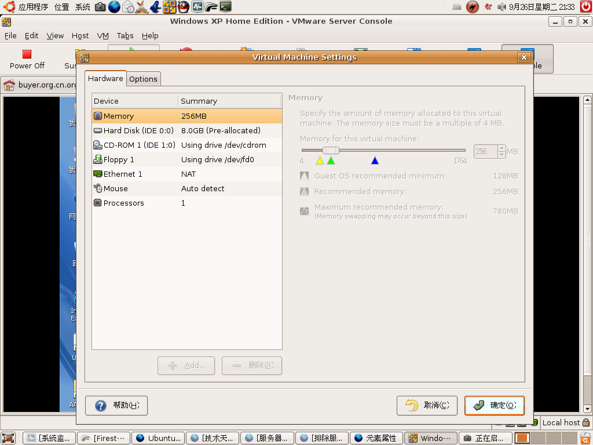Open the volume speaker control
593x445 pixels.
(502, 6)
